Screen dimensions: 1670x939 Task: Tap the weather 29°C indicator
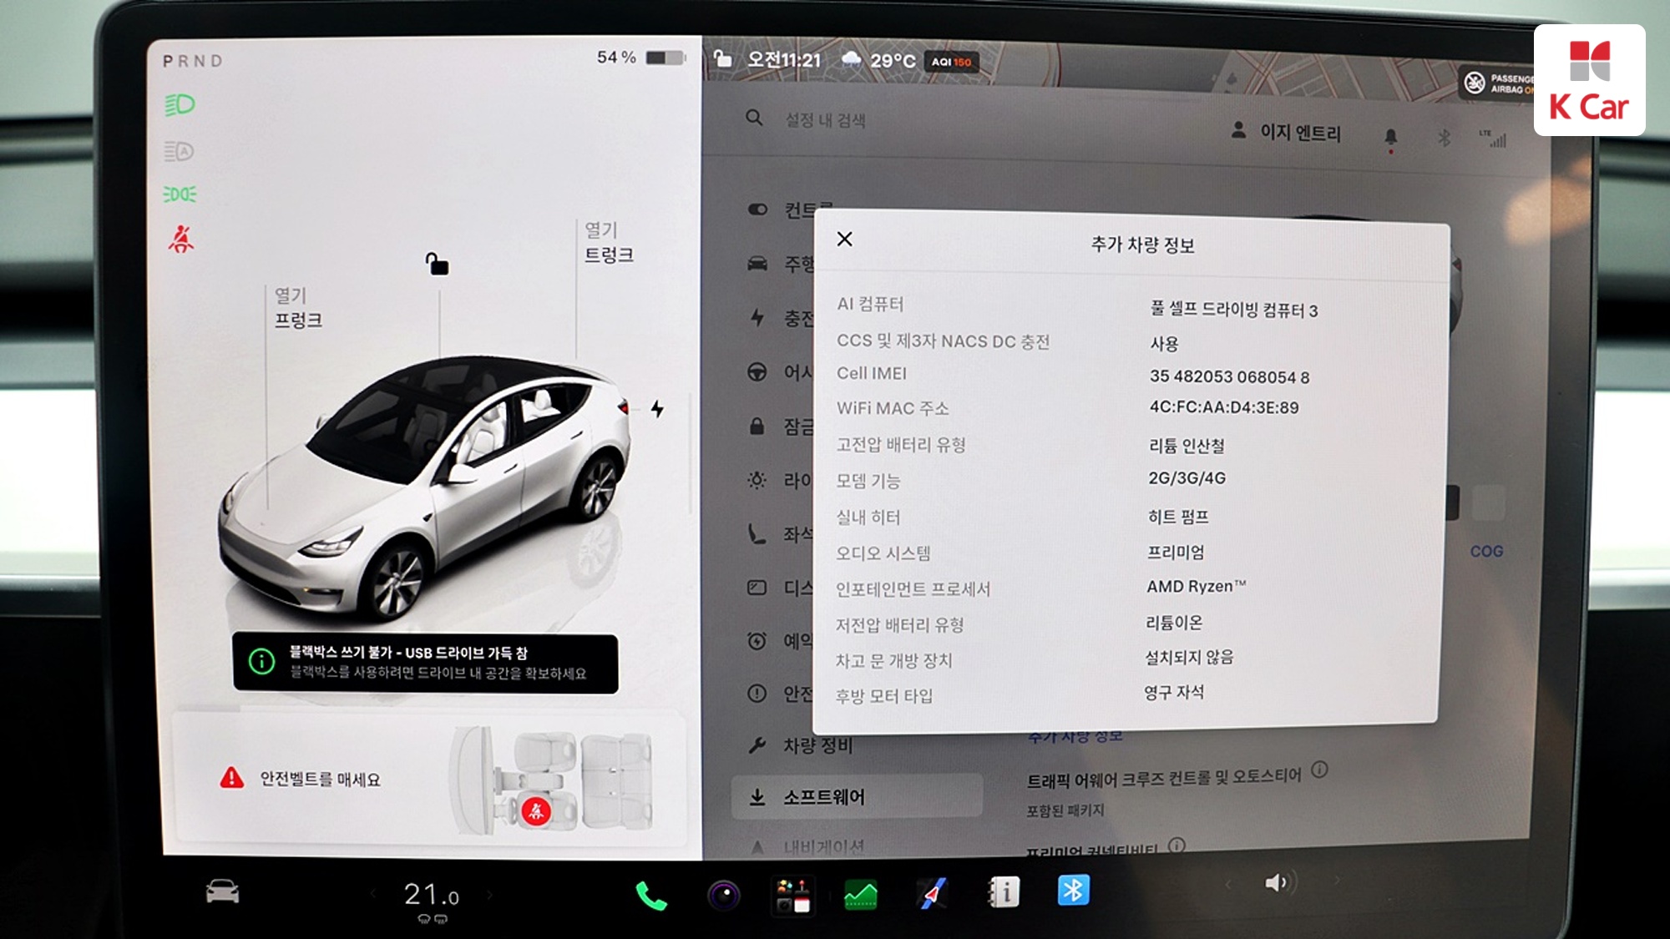point(878,60)
